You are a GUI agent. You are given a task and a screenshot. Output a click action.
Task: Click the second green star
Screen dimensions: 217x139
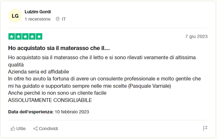pos(18,36)
